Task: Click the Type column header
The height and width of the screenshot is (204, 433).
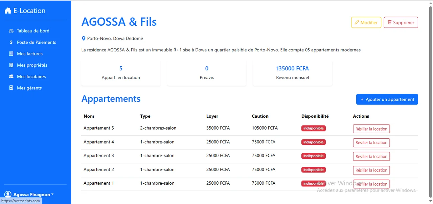Action: [145, 116]
